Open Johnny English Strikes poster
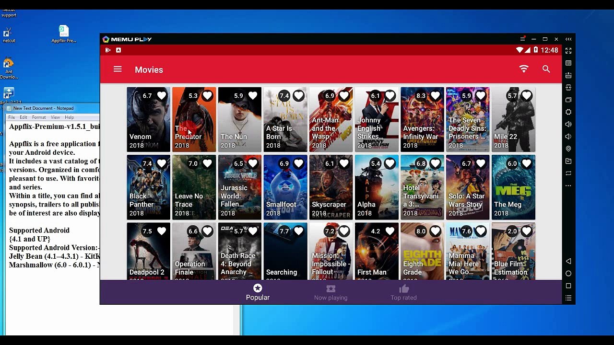Viewport: 614px width, 345px height. pyautogui.click(x=377, y=119)
